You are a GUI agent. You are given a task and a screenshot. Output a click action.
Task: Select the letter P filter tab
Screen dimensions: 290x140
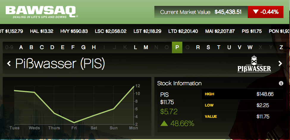point(177,47)
